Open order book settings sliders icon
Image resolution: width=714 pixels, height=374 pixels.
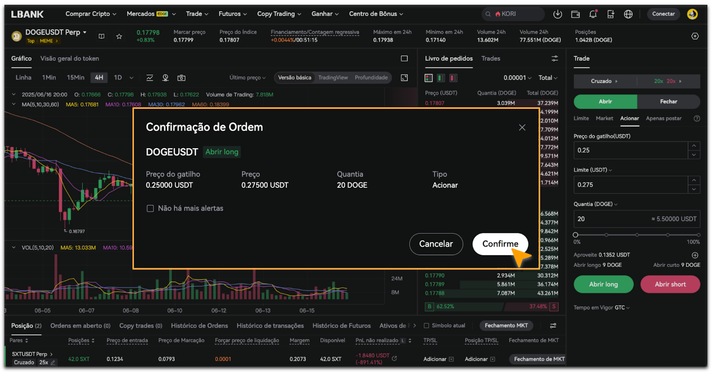(555, 58)
